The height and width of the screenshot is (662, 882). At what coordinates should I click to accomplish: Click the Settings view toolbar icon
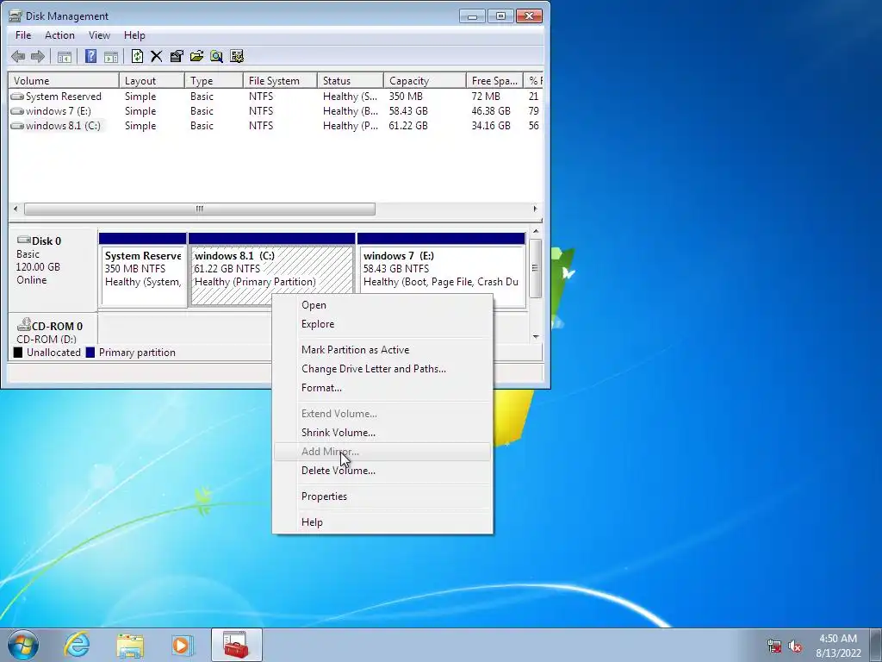pyautogui.click(x=237, y=56)
